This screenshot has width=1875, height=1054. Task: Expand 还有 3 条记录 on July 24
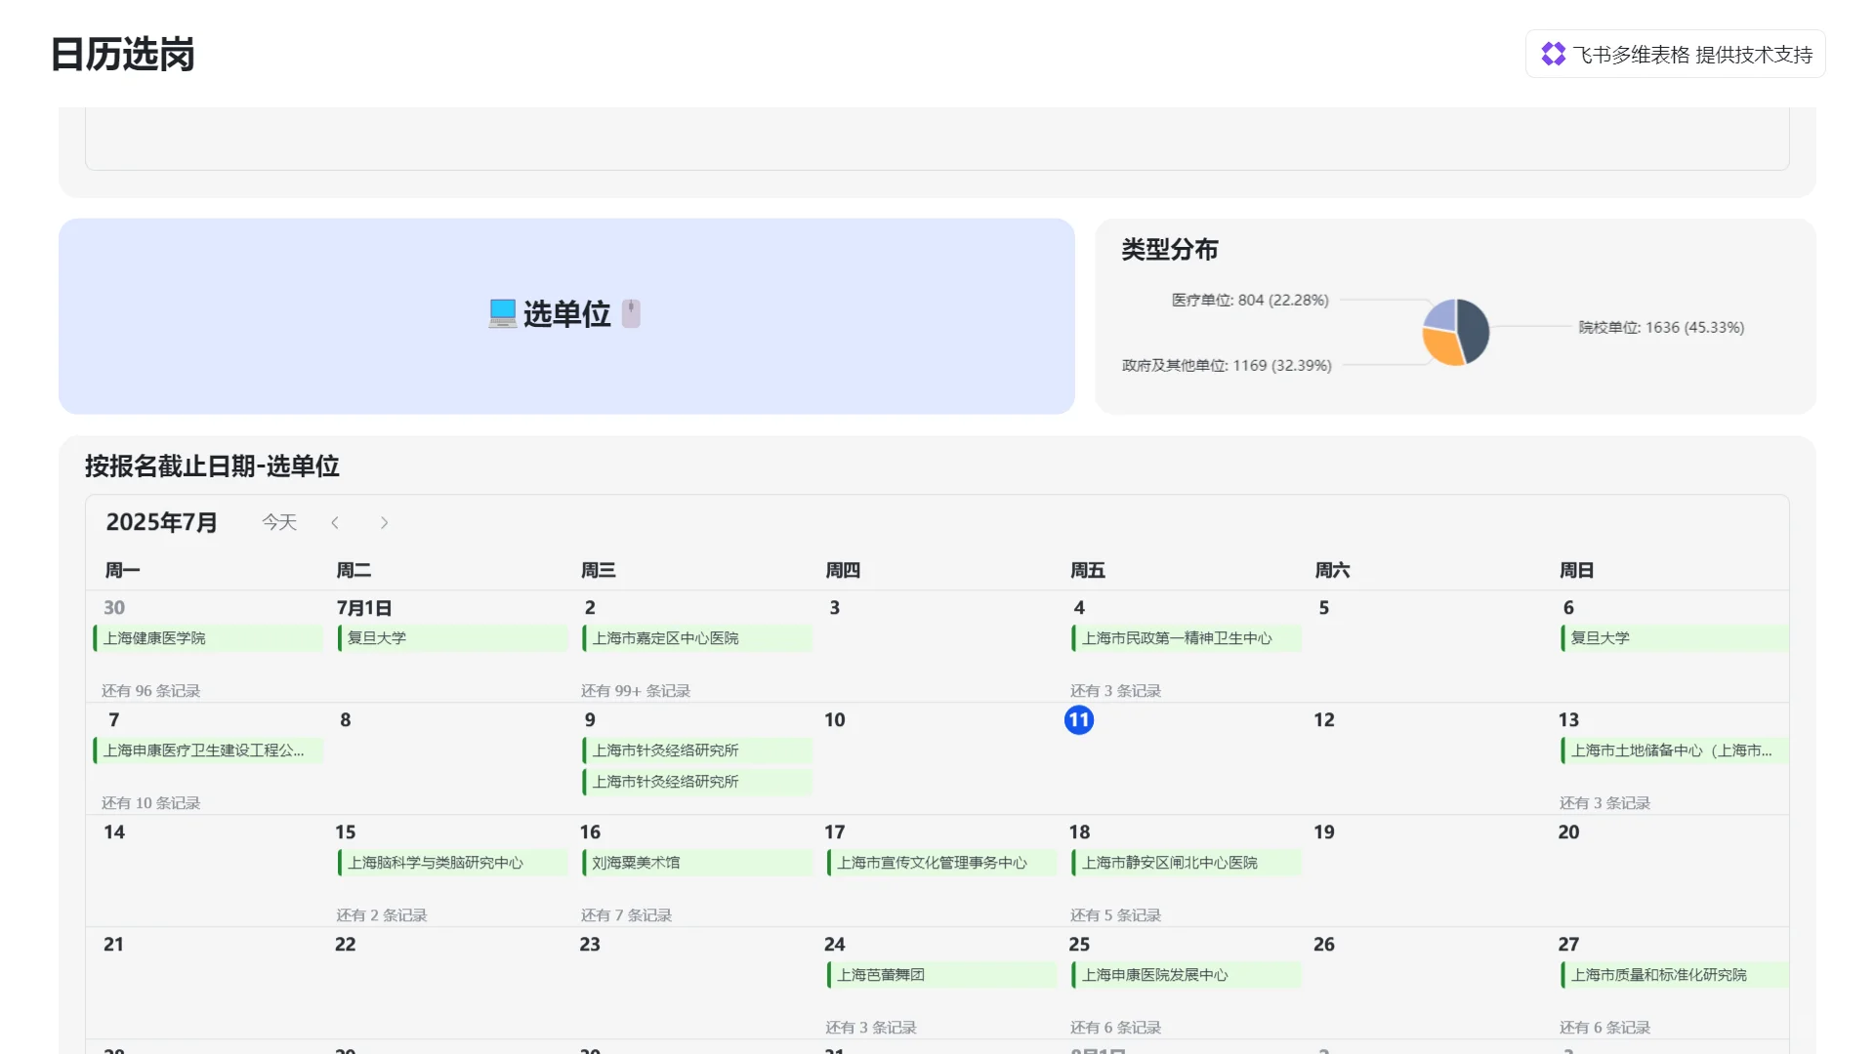[871, 1028]
